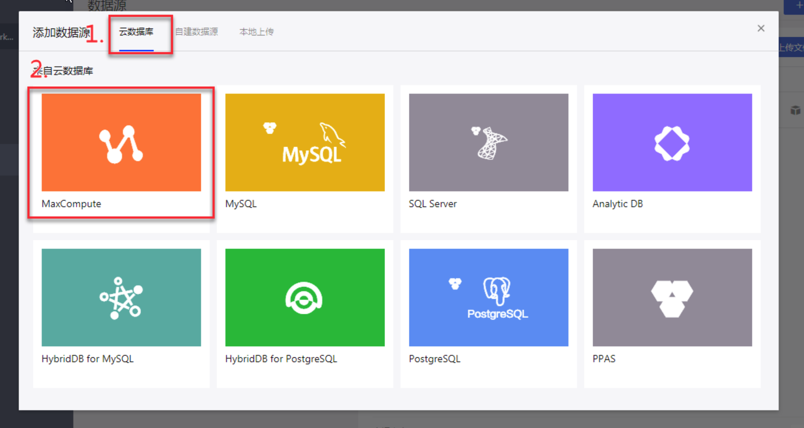Switch to the 云数据库 tab

(x=136, y=32)
